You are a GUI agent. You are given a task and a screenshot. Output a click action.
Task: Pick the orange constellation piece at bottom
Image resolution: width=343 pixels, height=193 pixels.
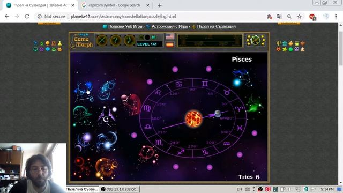[107, 168]
